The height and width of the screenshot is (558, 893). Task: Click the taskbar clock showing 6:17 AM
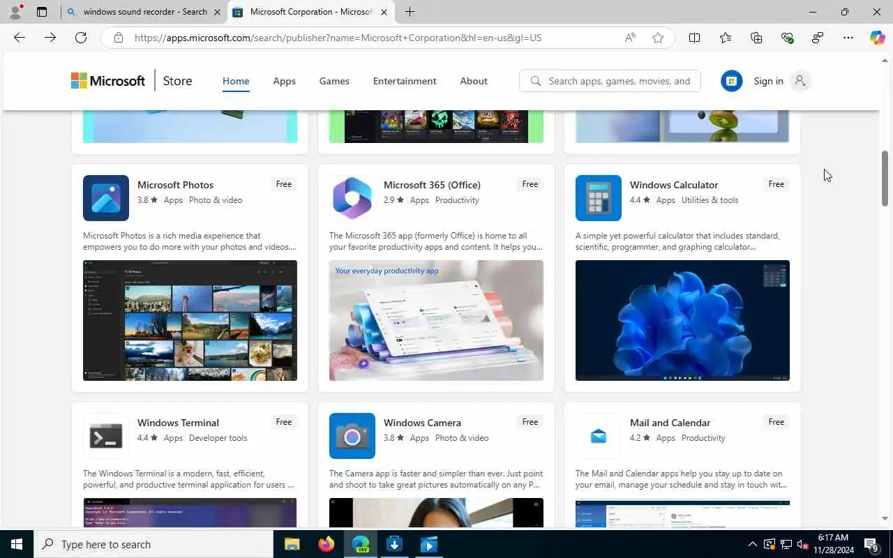tap(833, 544)
